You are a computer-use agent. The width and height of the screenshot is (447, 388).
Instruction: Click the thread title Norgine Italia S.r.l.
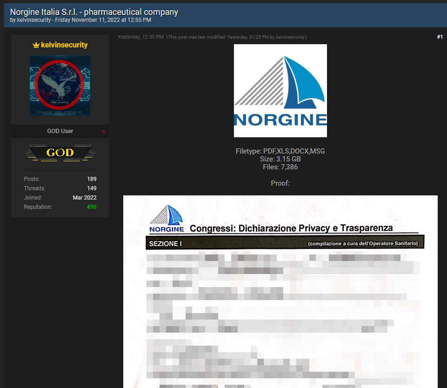(x=94, y=12)
